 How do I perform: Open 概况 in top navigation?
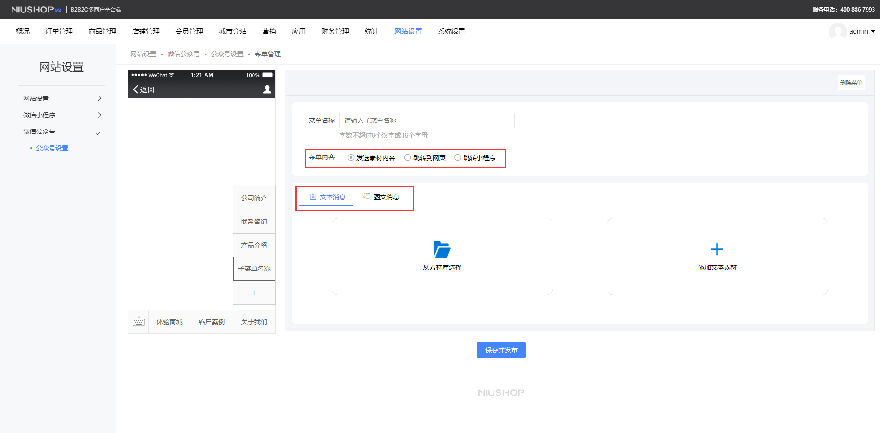pos(23,31)
